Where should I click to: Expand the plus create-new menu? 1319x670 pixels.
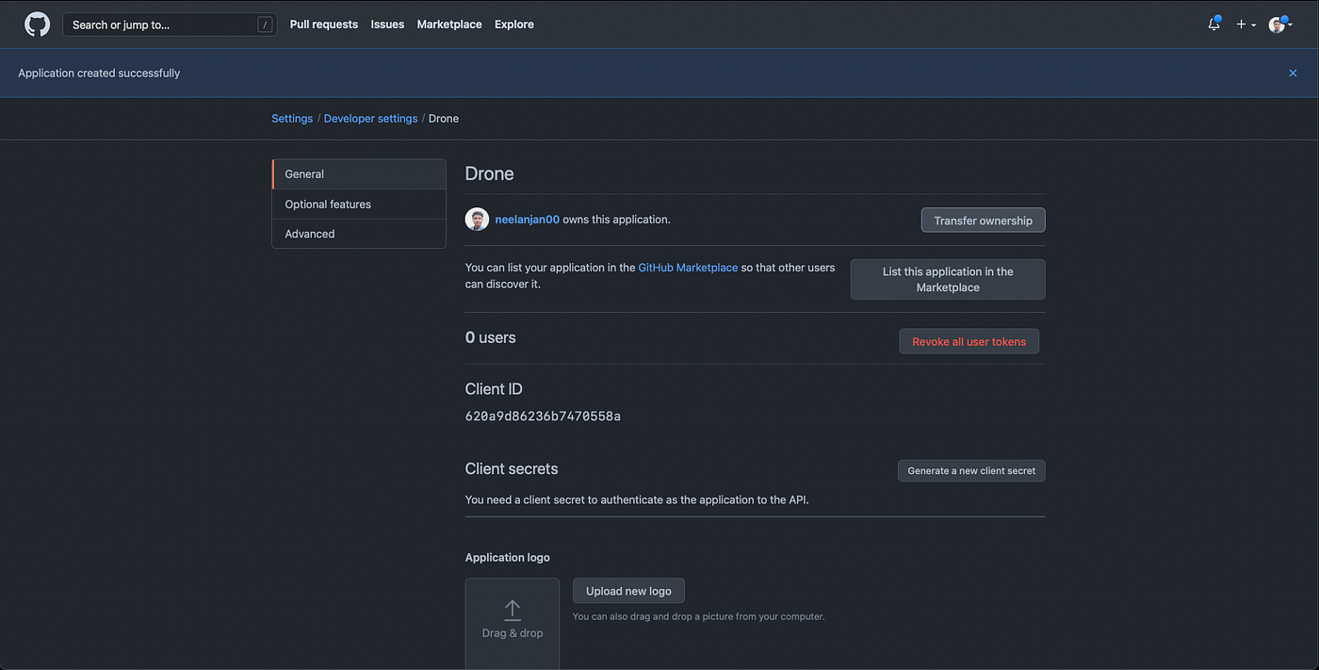[1246, 25]
